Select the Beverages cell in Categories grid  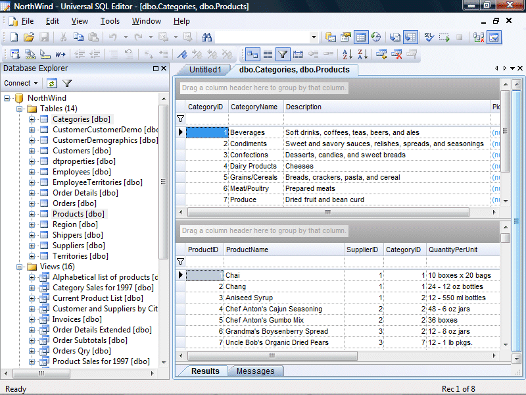click(256, 132)
